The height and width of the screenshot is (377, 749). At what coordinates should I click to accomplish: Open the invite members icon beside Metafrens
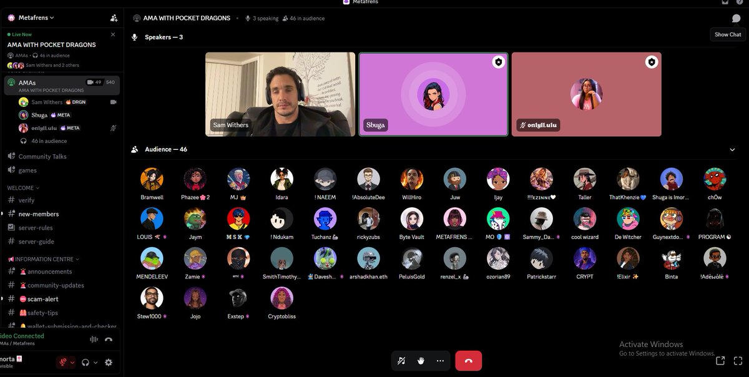[114, 18]
